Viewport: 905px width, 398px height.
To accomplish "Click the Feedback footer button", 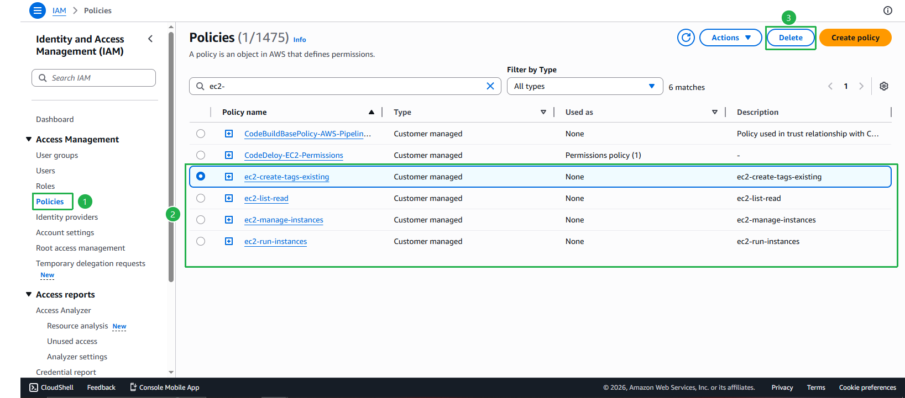I will tap(101, 388).
